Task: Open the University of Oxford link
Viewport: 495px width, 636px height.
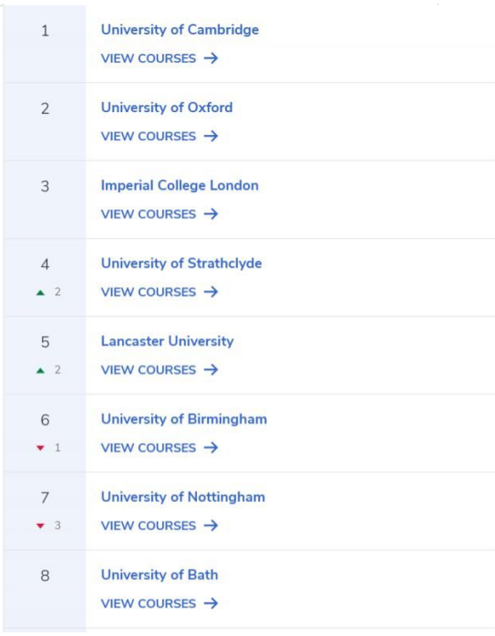Action: coord(167,108)
